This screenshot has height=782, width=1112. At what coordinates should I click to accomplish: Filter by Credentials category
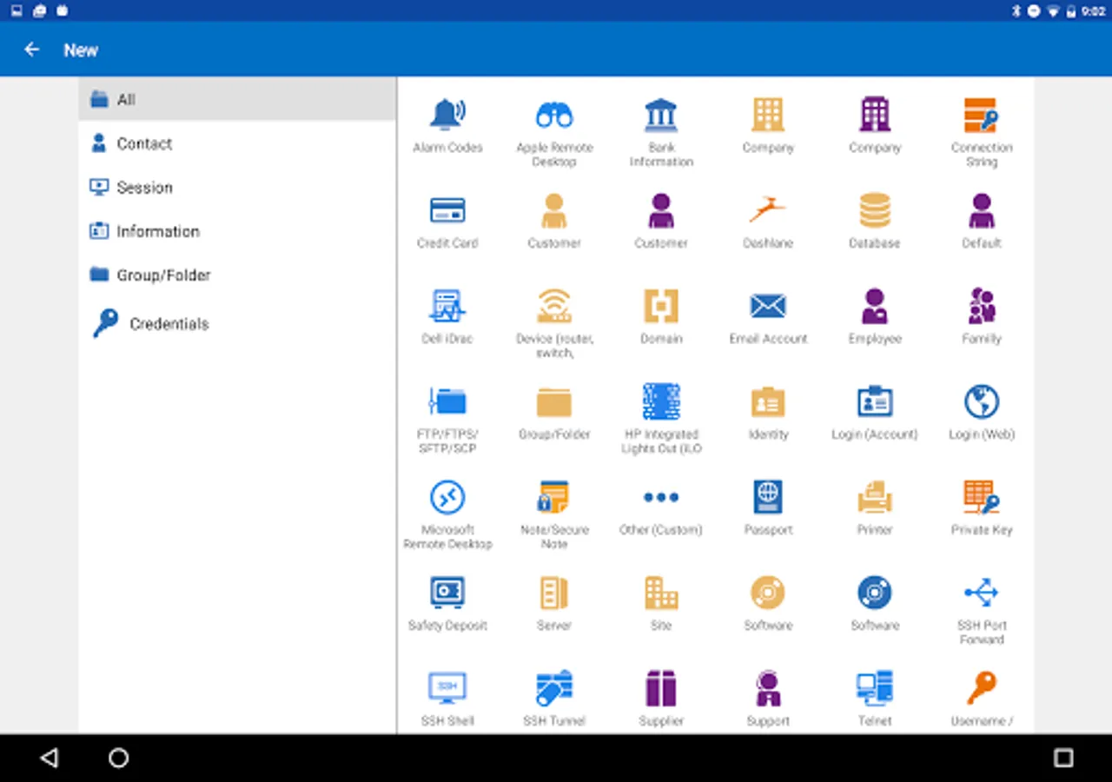pyautogui.click(x=237, y=323)
